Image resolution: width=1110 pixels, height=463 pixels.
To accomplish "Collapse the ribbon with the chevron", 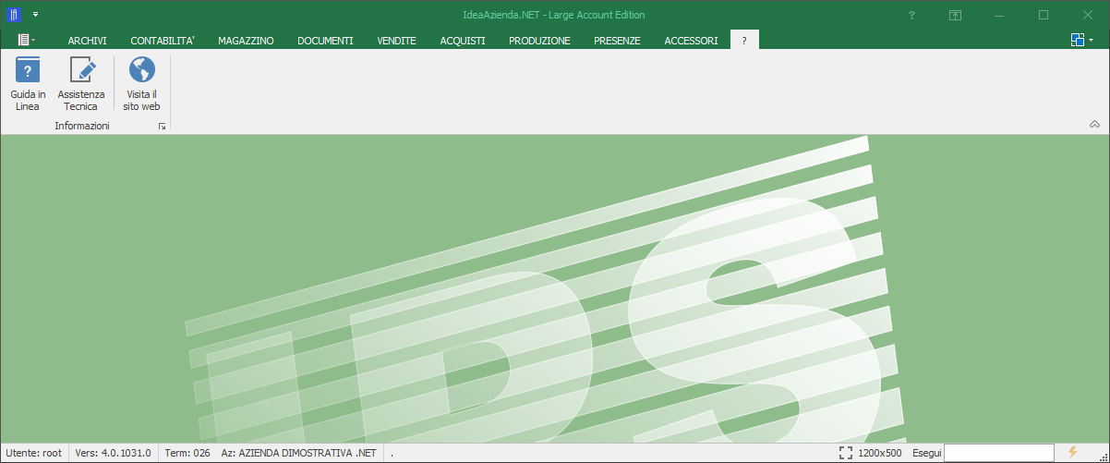I will tap(1094, 124).
